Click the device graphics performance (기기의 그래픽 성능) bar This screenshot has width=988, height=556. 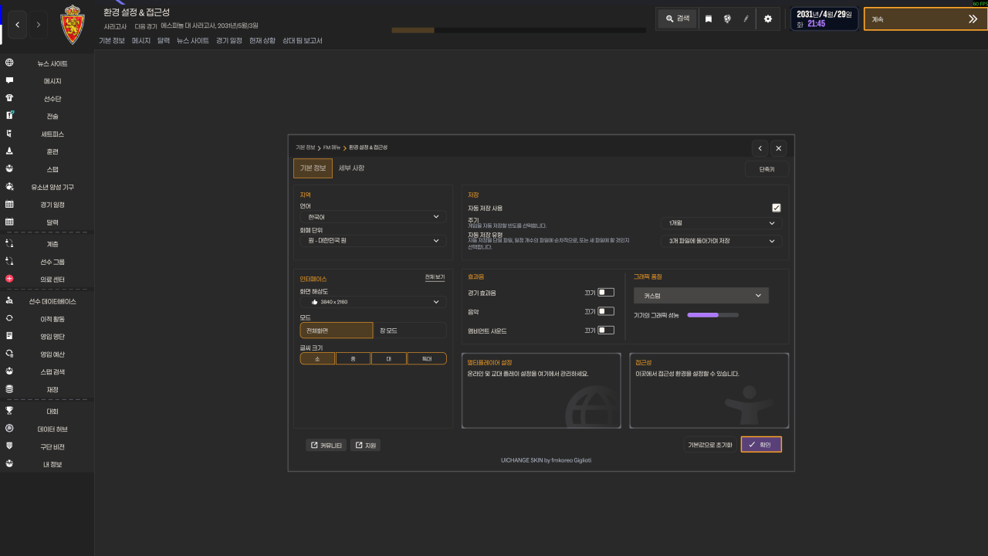tap(712, 315)
